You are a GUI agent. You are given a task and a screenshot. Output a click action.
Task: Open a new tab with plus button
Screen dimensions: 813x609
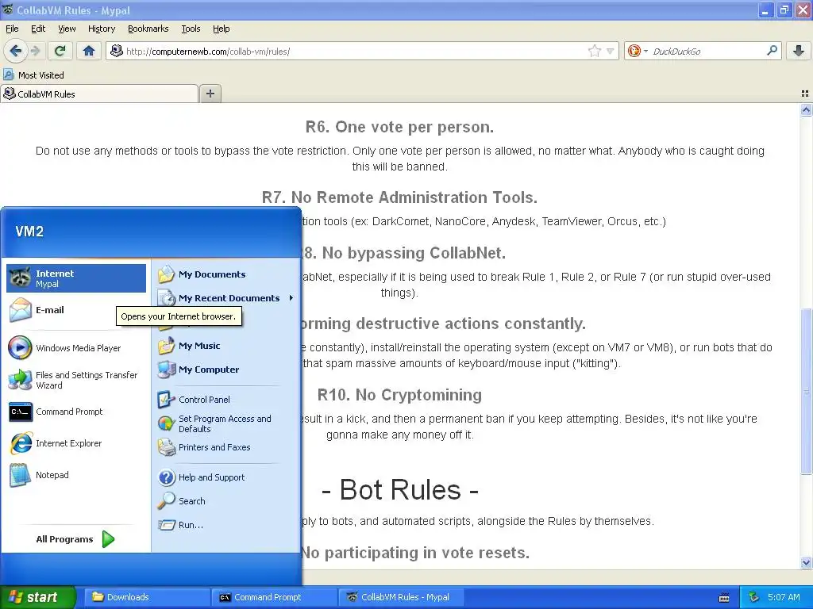[210, 94]
